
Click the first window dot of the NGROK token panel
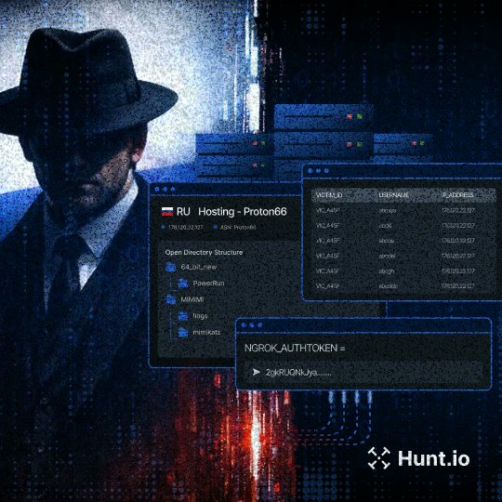point(244,325)
